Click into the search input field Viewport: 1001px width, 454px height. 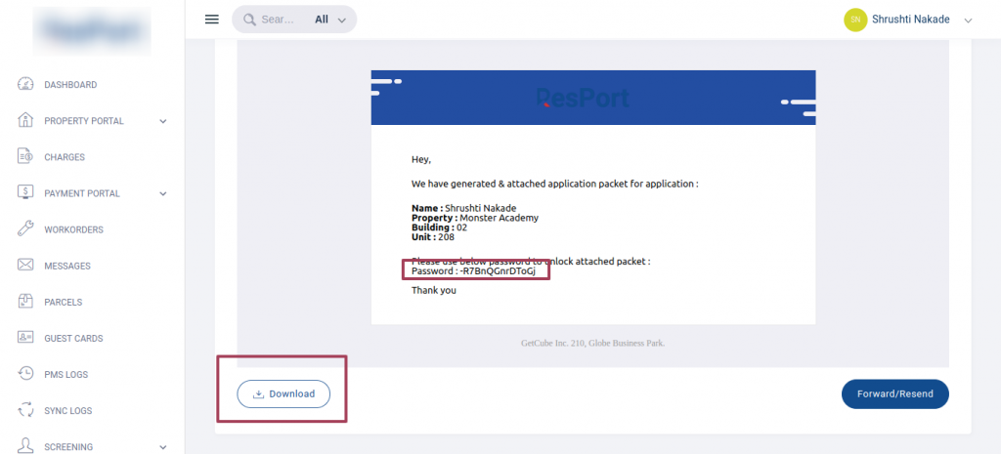pos(278,20)
